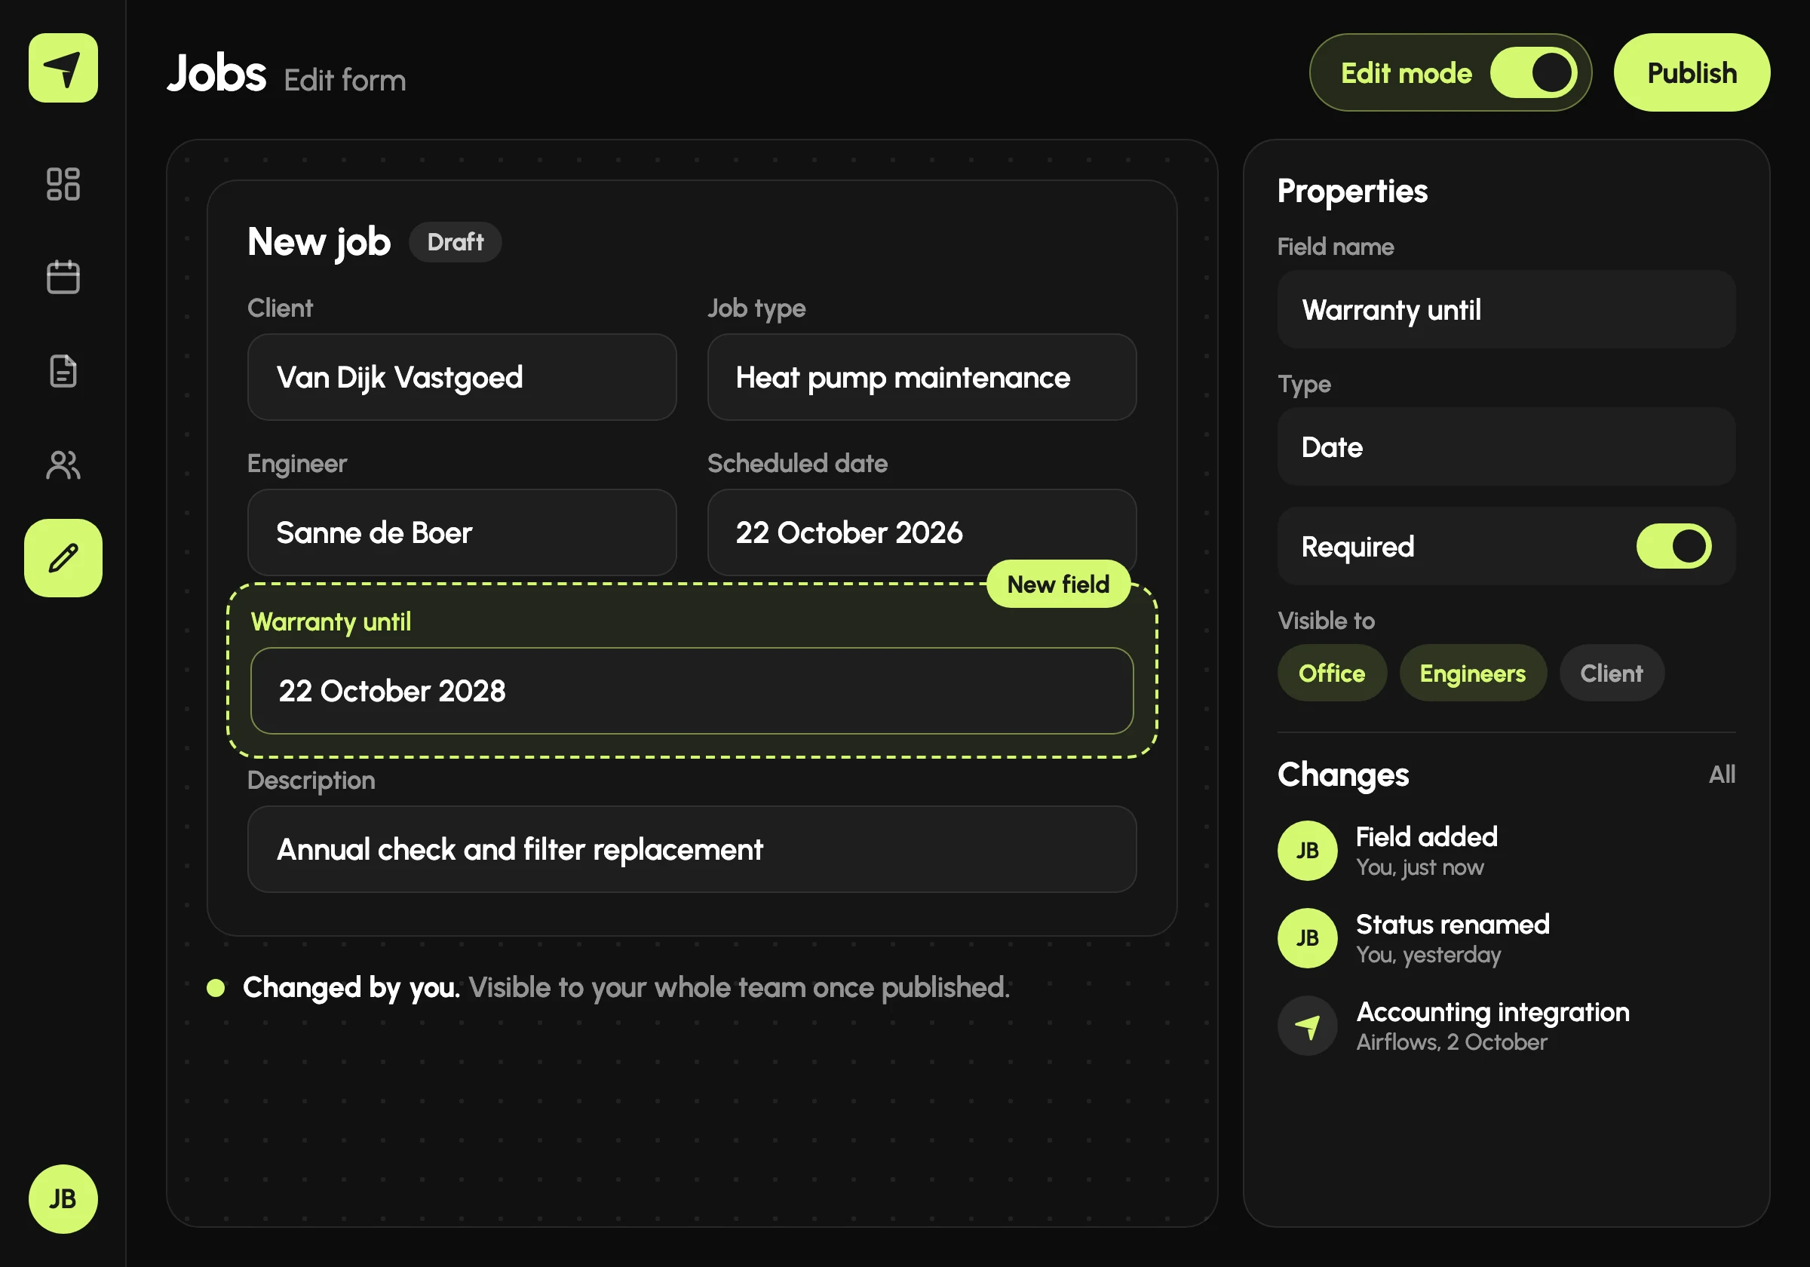Open the Engineer field Sanne de Boer
The image size is (1810, 1267).
[462, 532]
